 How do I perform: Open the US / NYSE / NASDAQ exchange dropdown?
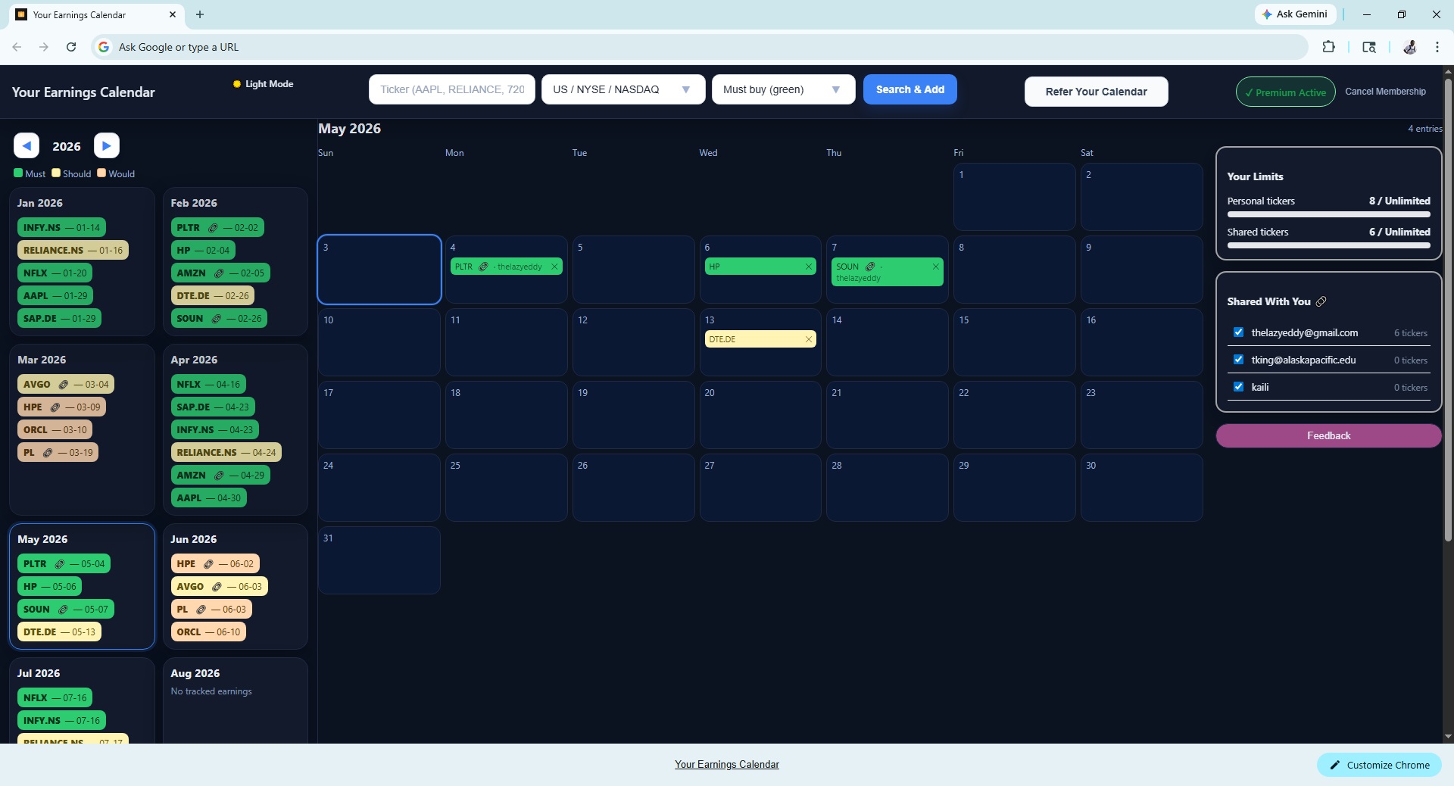pyautogui.click(x=623, y=89)
